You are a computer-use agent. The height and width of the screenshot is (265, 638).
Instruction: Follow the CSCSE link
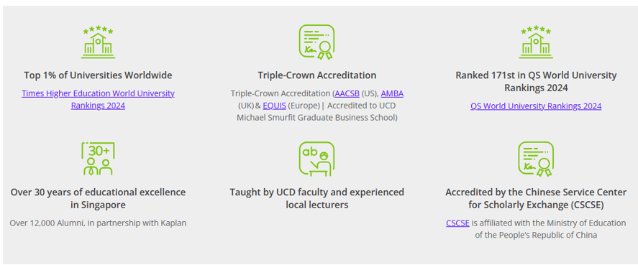(457, 223)
